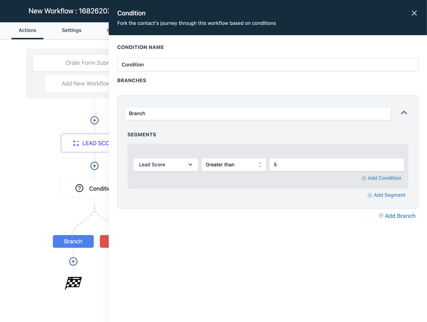The height and width of the screenshot is (322, 427).
Task: Open the Greater than operator dropdown
Action: 234,165
